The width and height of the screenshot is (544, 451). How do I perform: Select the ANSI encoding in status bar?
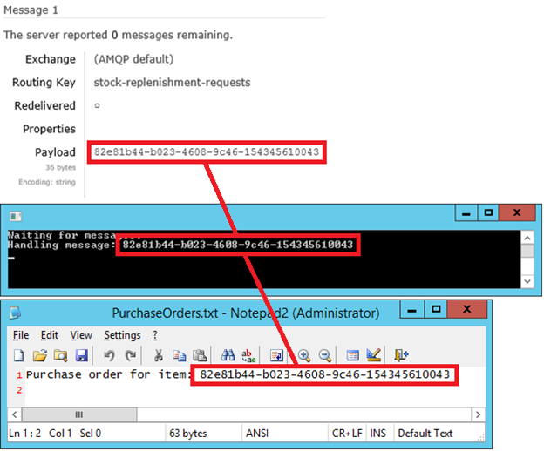[260, 433]
